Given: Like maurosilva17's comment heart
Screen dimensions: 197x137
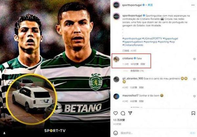Looking at the screenshot, I should (194, 96).
